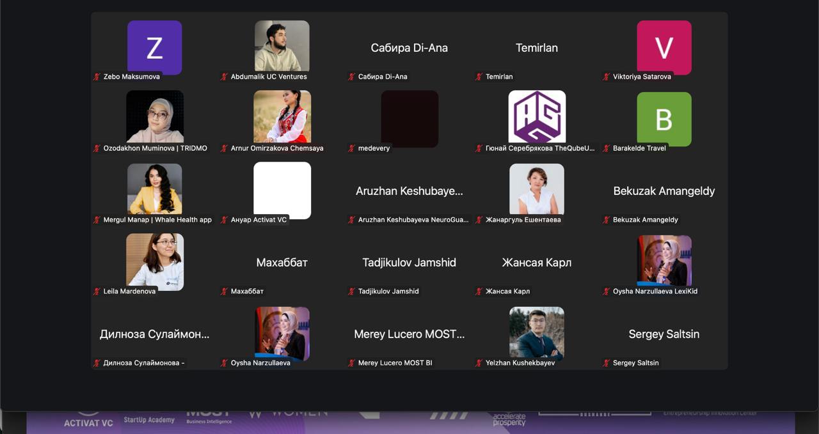Viewport: 819px width, 434px height.
Task: Click 'accelerate prosperity' logo in background window
Action: pos(509,420)
